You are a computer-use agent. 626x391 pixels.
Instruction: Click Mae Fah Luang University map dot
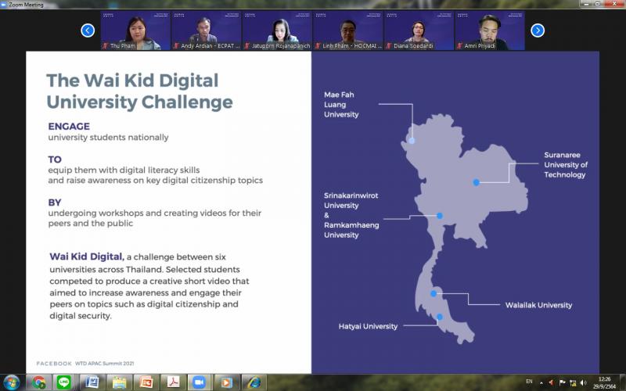412,141
